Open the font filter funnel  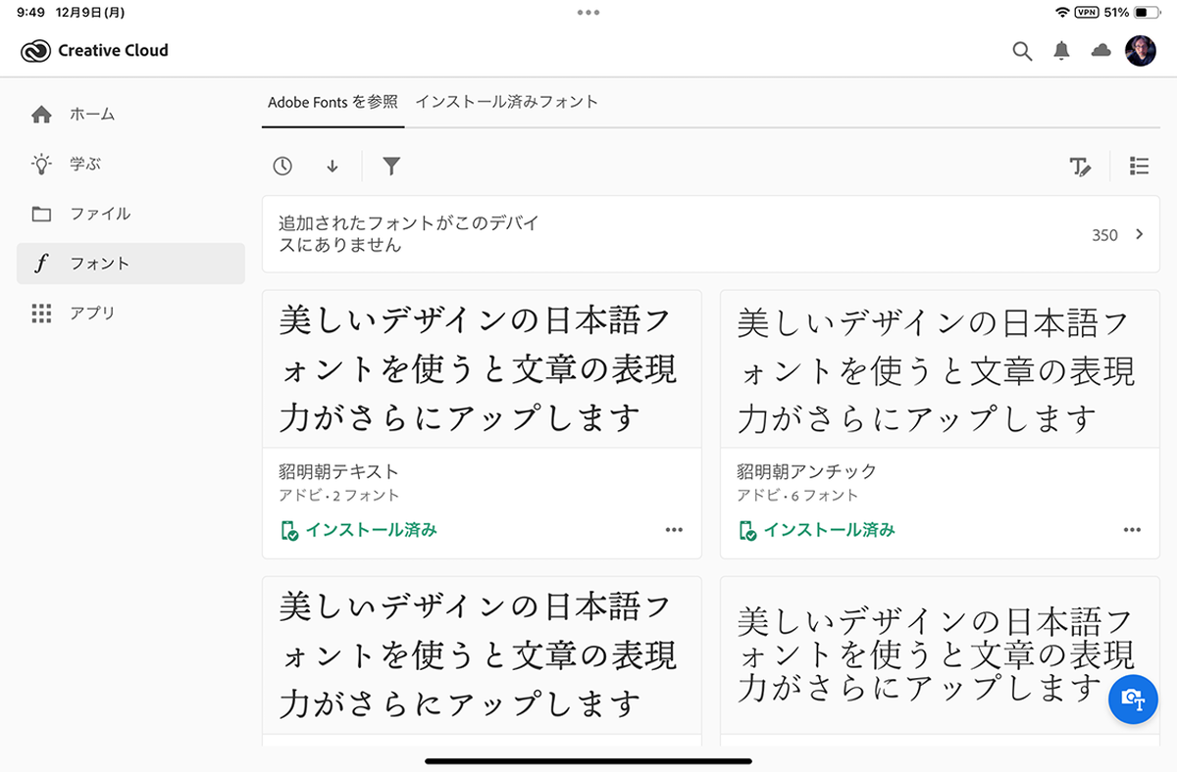(x=391, y=167)
